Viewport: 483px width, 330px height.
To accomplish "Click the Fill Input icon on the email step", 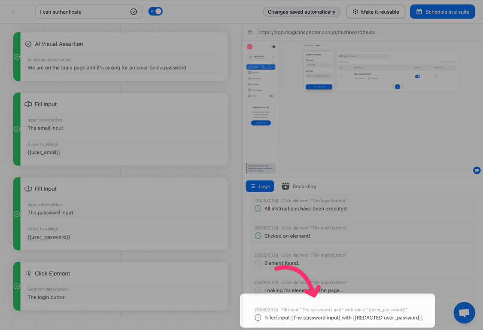I will coord(28,104).
